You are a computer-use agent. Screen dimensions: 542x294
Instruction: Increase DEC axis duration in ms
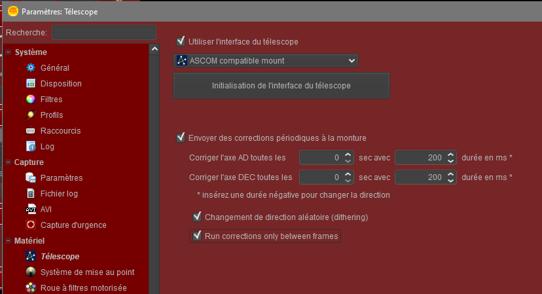450,174
